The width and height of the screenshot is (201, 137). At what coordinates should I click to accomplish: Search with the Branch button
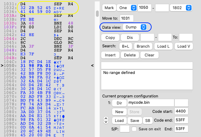coord(143,46)
